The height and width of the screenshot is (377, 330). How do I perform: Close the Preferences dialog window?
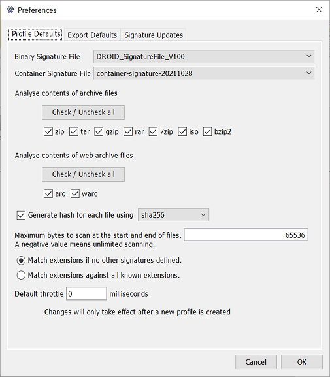(x=319, y=10)
